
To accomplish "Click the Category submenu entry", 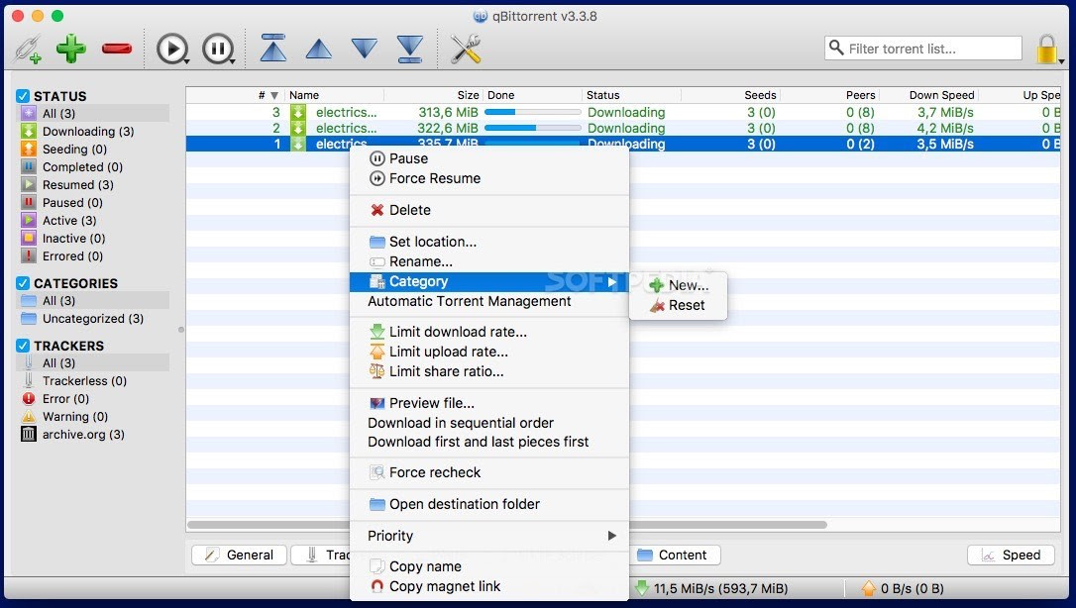I will (x=489, y=281).
